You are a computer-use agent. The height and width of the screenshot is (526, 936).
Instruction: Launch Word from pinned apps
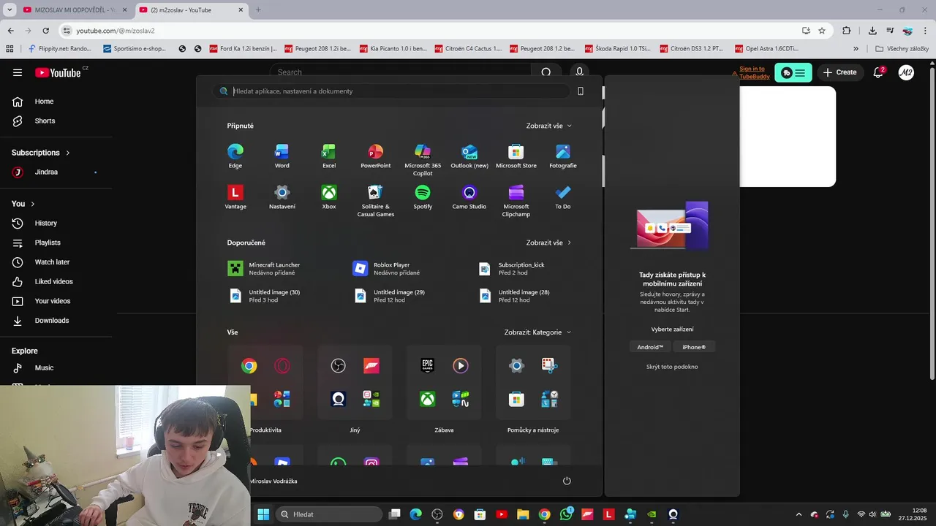click(282, 156)
